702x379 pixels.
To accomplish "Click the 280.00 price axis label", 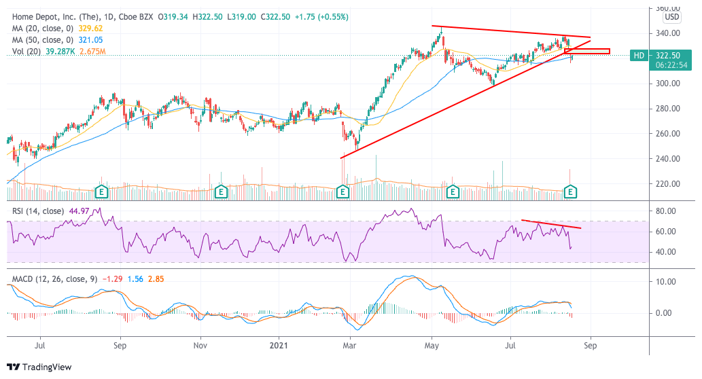I will [x=668, y=109].
